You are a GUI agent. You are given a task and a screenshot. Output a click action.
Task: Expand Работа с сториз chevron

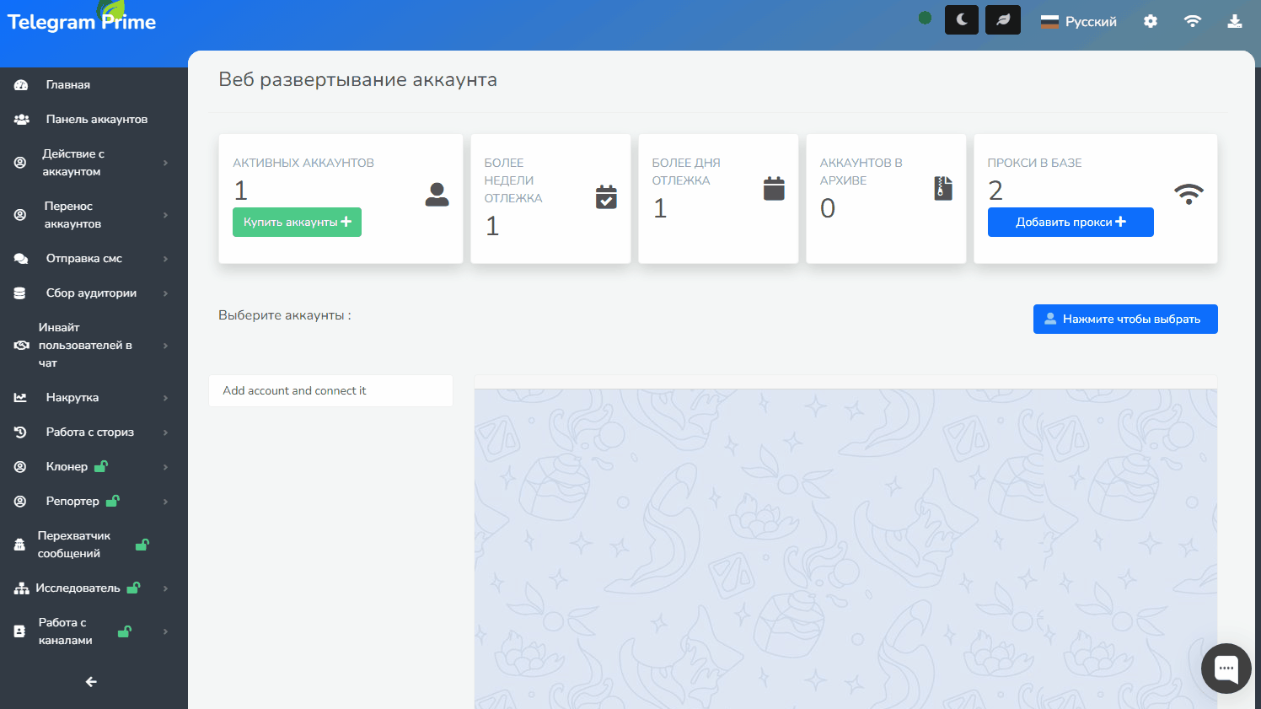(x=165, y=432)
